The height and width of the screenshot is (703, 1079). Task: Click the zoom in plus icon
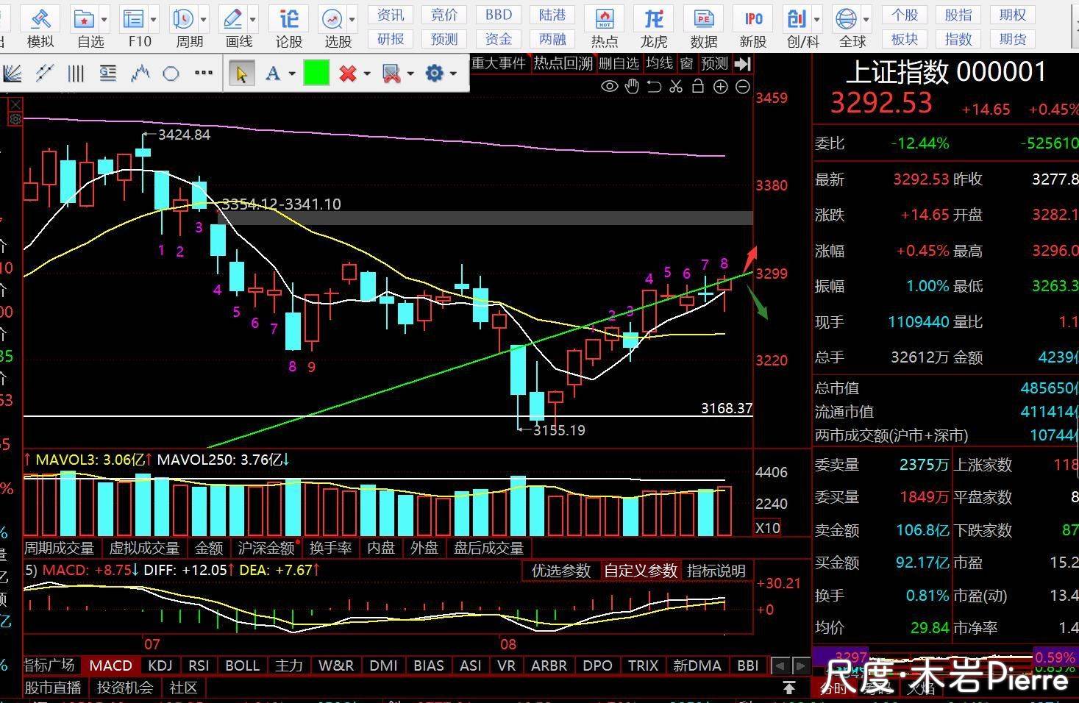coord(721,88)
